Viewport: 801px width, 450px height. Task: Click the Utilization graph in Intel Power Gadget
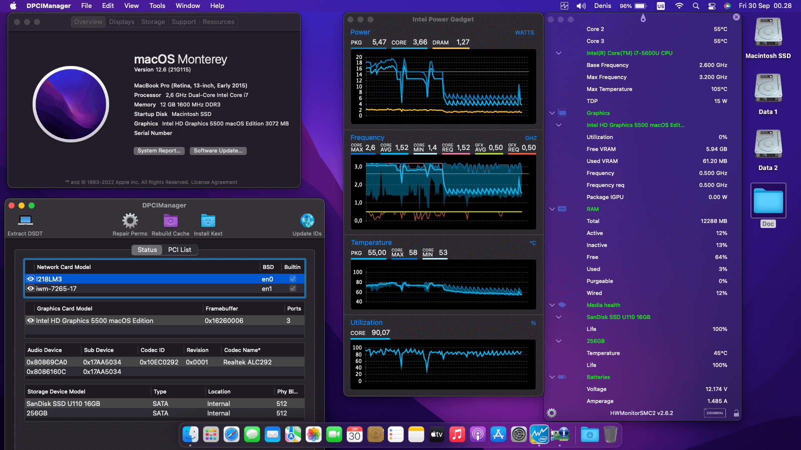click(x=444, y=364)
